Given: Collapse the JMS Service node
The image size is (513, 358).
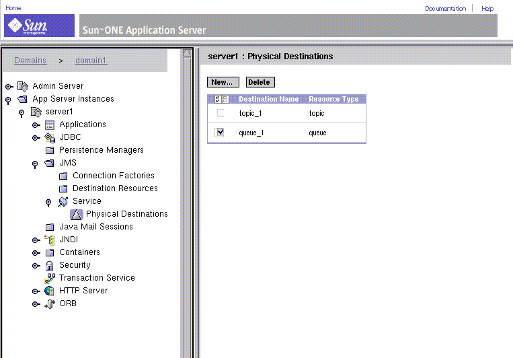Looking at the screenshot, I should pos(48,203).
